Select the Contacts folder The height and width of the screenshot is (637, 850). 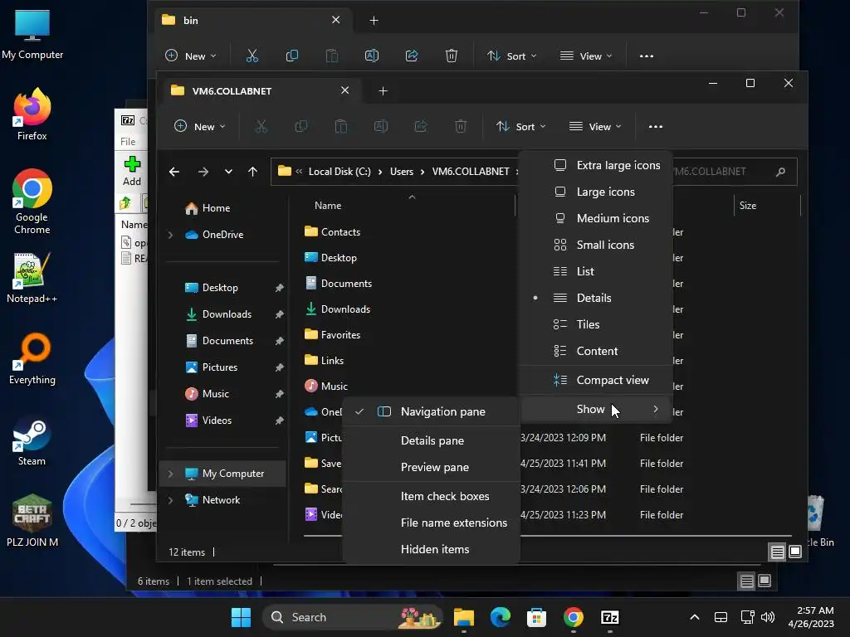tap(340, 232)
